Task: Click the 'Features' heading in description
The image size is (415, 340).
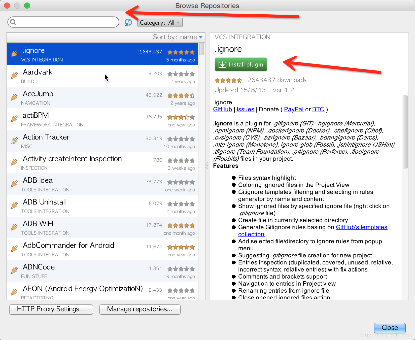Action: [x=226, y=166]
